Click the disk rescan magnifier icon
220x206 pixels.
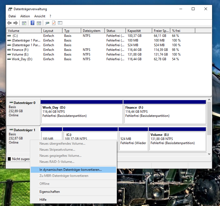pos(47,23)
